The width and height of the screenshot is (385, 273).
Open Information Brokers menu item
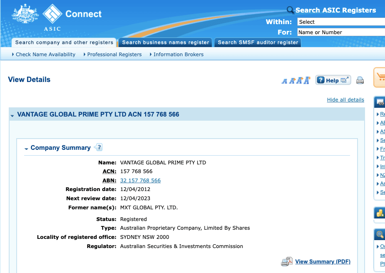(179, 55)
